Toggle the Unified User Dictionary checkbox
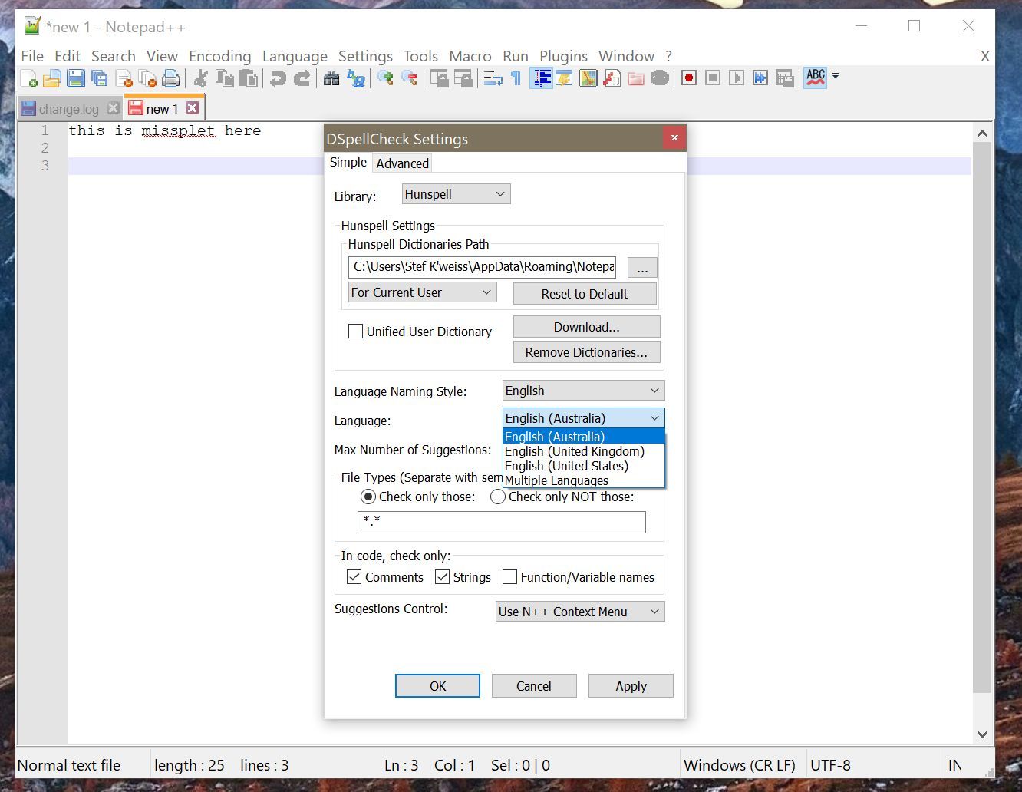The width and height of the screenshot is (1022, 792). pyautogui.click(x=355, y=332)
